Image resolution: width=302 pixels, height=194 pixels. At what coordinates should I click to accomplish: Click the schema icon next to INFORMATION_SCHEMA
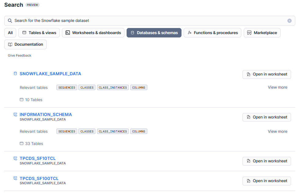15,114
